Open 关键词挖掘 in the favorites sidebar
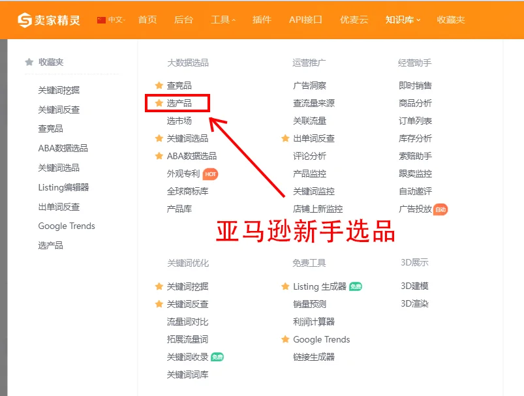Viewport: 524px width, 396px height. pos(59,90)
